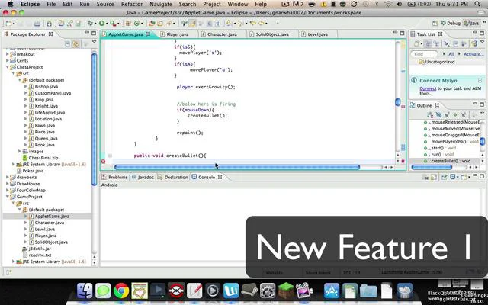This screenshot has width=488, height=305.
Task: Collapse the ChessProject tree node
Action: [x=8, y=67]
